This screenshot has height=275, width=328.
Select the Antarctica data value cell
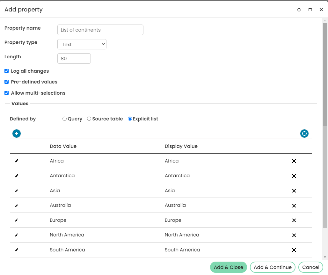pos(62,176)
